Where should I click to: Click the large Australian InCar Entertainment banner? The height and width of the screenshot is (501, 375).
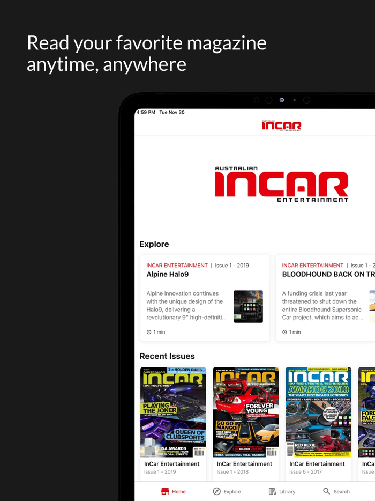click(281, 184)
